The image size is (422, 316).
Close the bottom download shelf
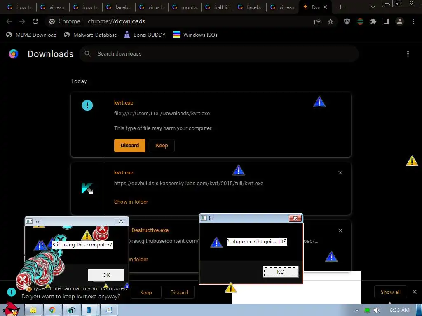click(415, 292)
